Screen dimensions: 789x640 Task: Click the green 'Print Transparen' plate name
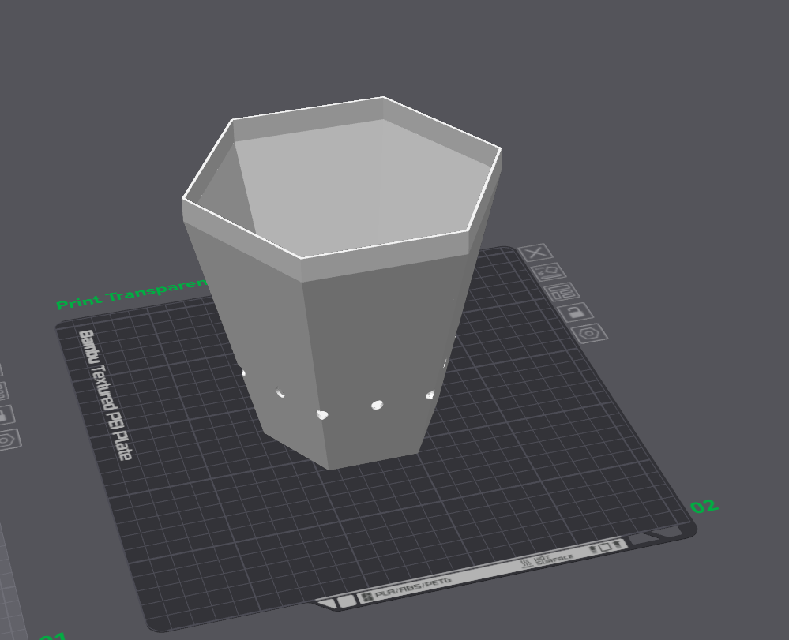(x=132, y=294)
